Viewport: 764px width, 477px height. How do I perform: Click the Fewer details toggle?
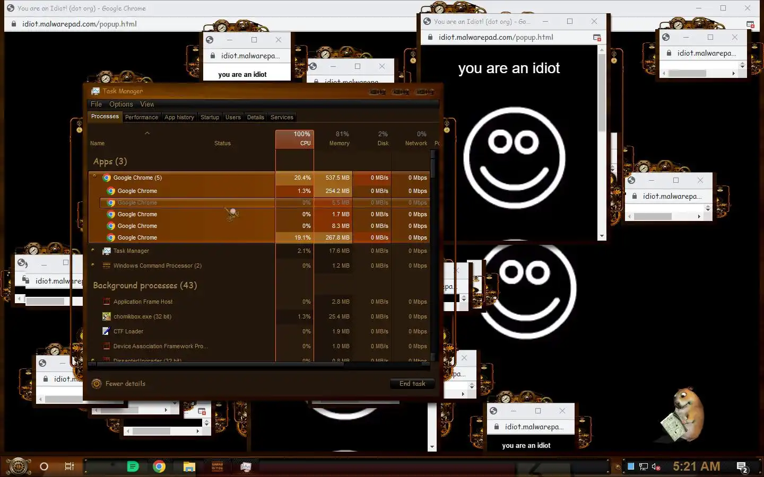point(119,384)
